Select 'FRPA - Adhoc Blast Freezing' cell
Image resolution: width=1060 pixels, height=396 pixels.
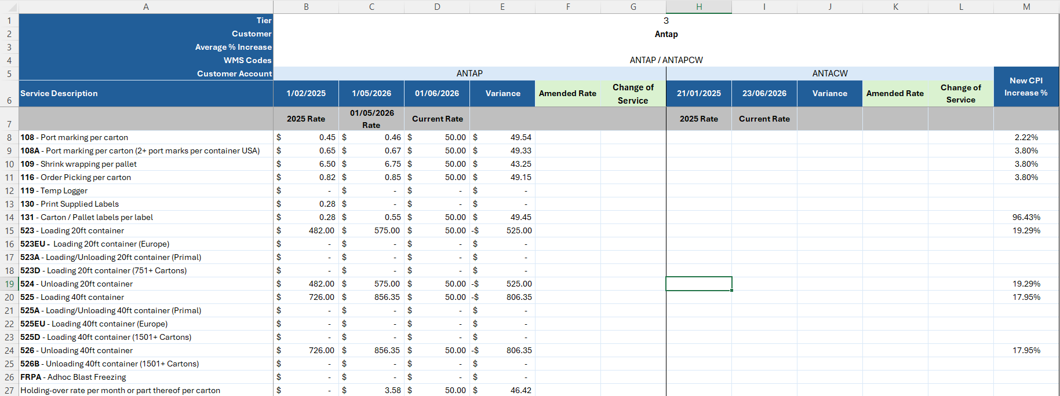[146, 377]
